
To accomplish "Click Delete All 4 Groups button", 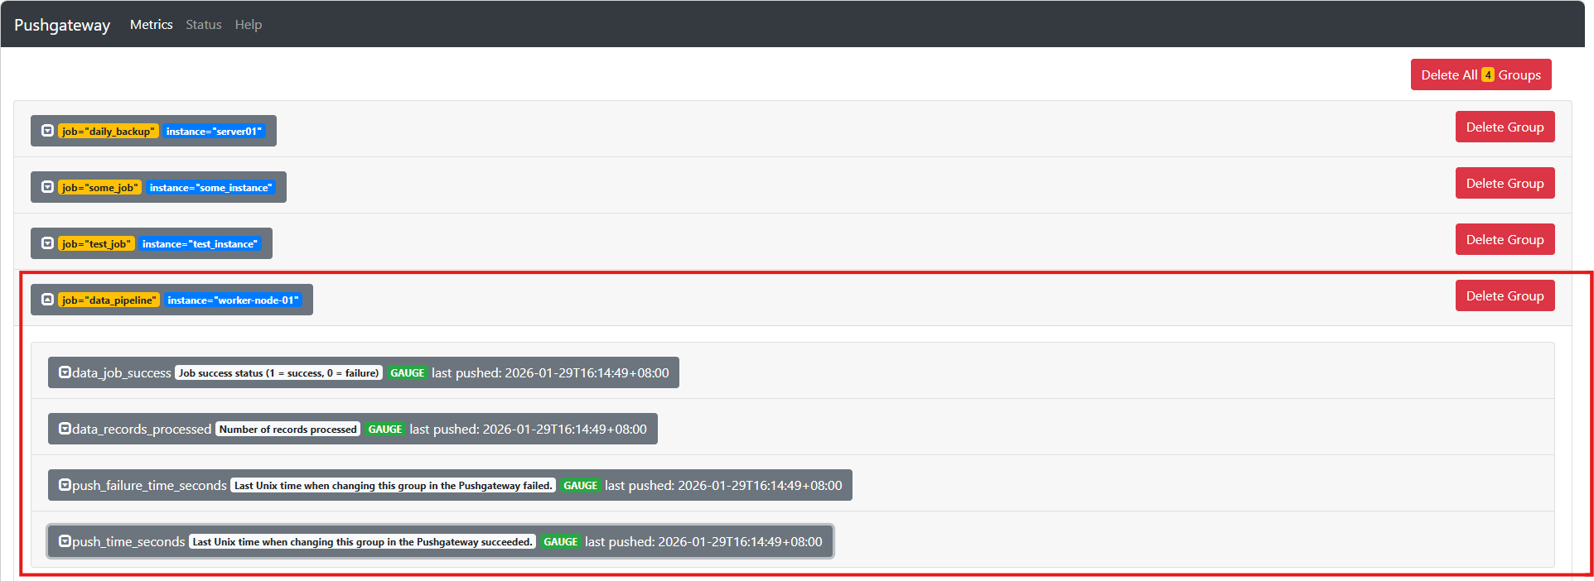I will (1480, 74).
